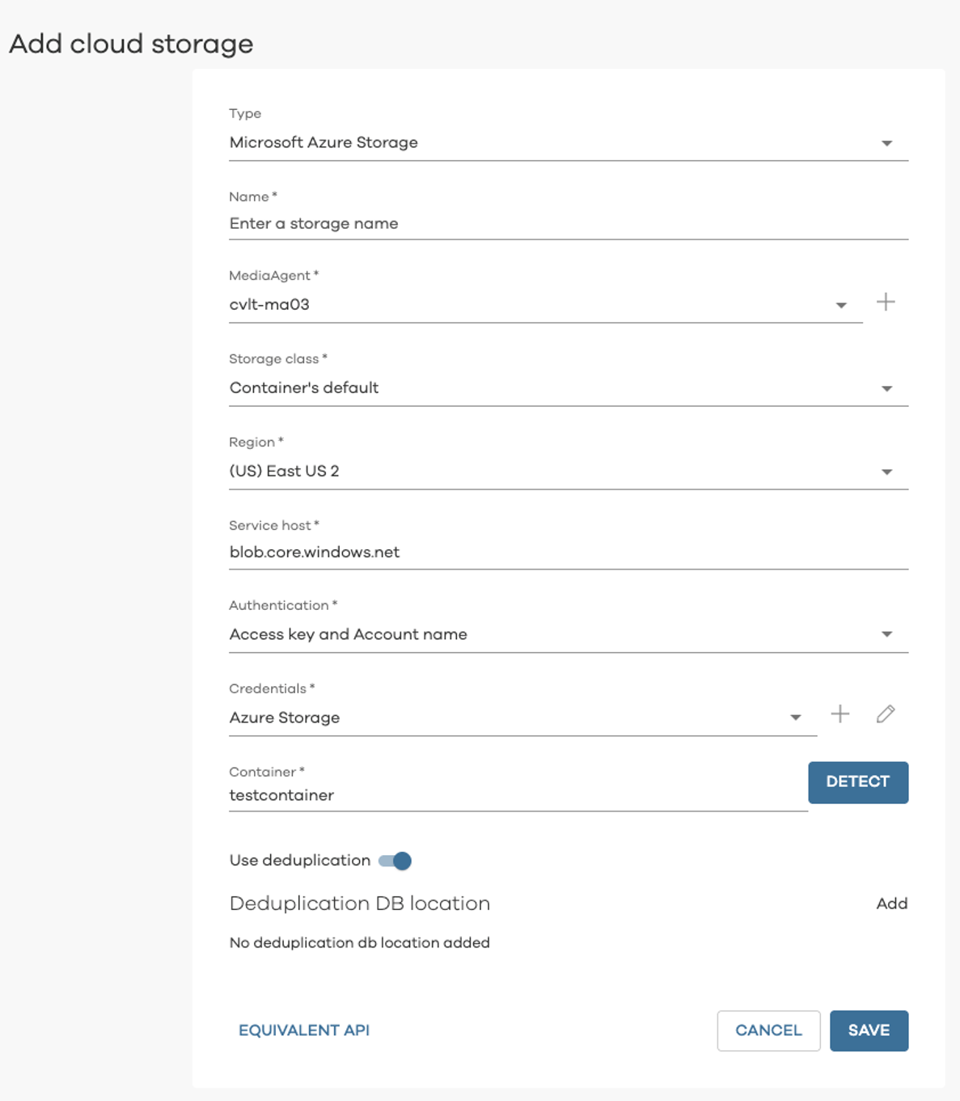Click the Container text field
This screenshot has height=1101, width=960.
(x=518, y=795)
